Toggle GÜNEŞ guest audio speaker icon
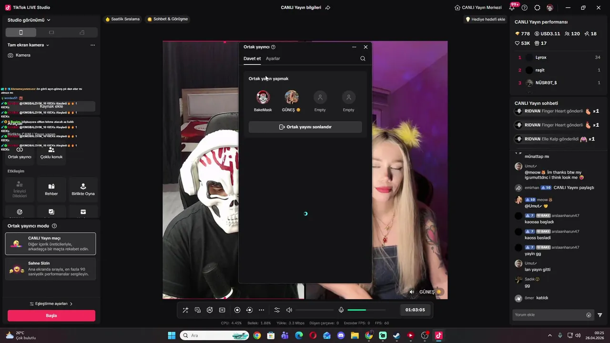610x343 pixels. (x=412, y=292)
